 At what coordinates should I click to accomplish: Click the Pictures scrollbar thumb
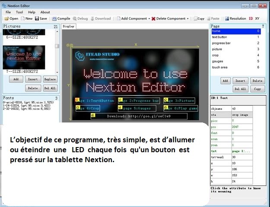[57, 46]
